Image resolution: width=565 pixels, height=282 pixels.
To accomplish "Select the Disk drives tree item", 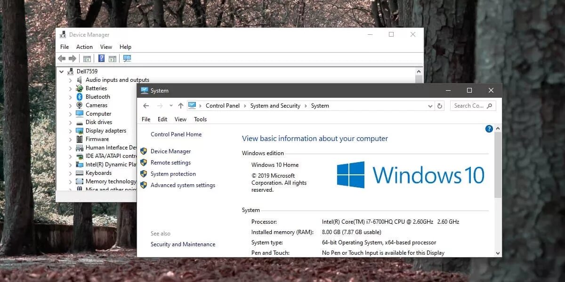I will 99,122.
